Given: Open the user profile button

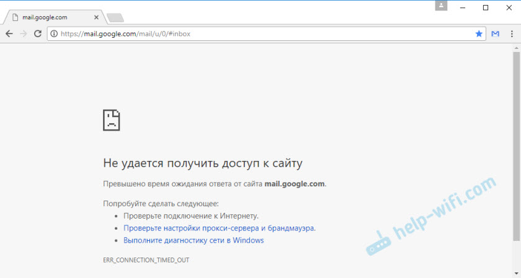Looking at the screenshot, I should [441, 6].
